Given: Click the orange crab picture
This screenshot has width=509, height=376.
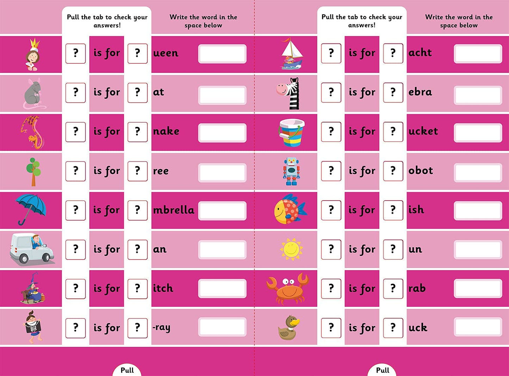Looking at the screenshot, I should (288, 289).
